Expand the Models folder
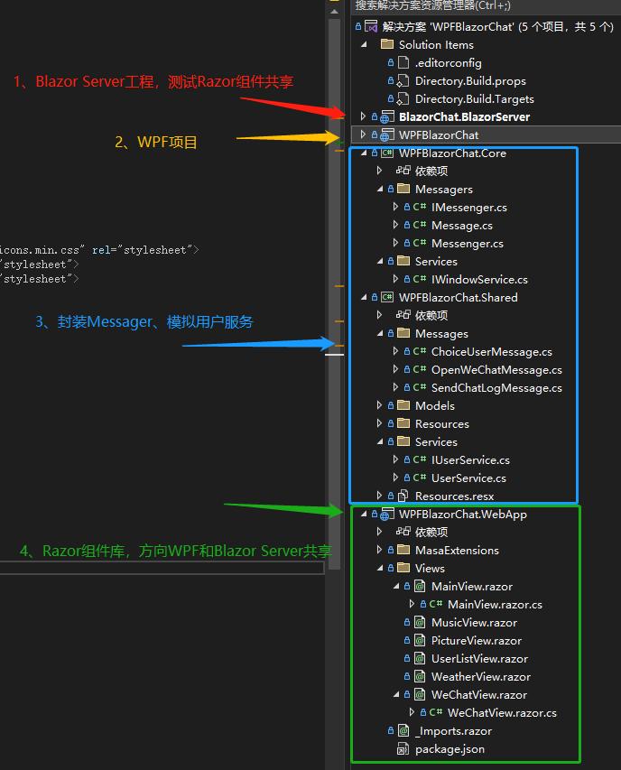Viewport: 621px width, 770px height. point(380,406)
